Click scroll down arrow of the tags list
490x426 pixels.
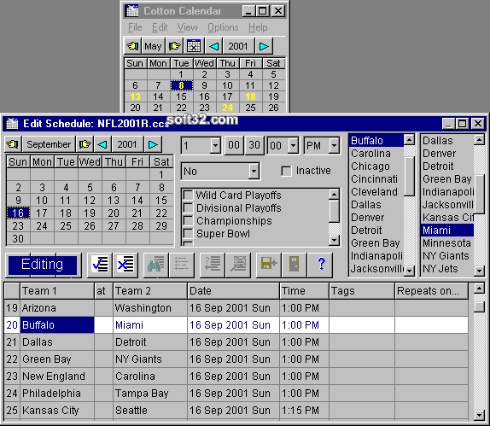point(334,240)
